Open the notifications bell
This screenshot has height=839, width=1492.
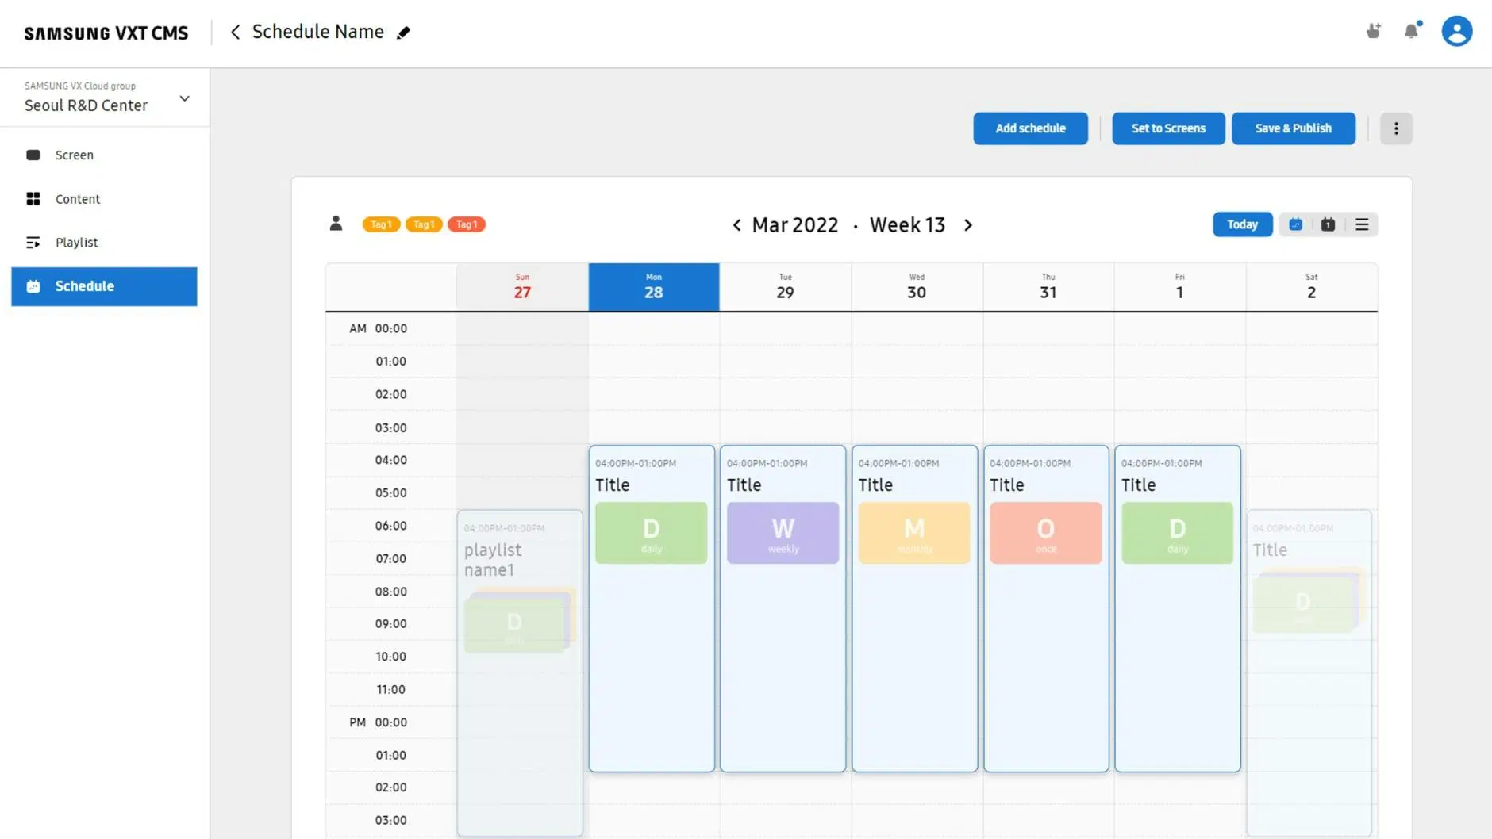click(x=1411, y=31)
